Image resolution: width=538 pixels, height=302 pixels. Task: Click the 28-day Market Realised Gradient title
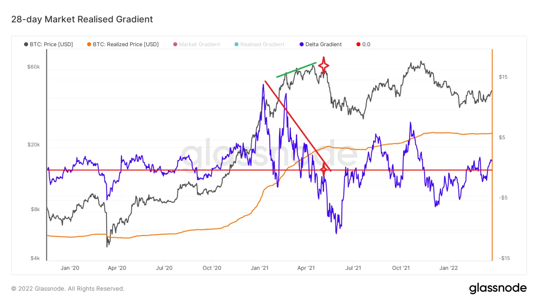click(x=82, y=19)
